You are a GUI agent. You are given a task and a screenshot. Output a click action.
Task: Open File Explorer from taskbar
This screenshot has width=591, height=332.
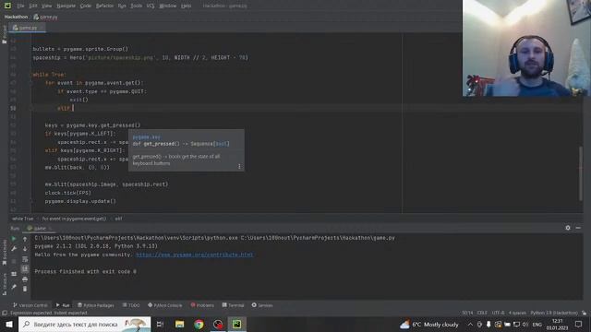[179, 324]
